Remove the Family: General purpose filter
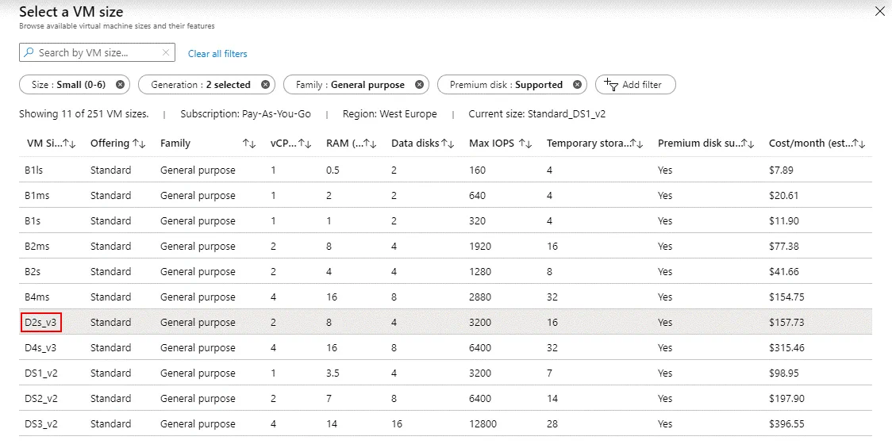The height and width of the screenshot is (448, 892). (x=419, y=85)
